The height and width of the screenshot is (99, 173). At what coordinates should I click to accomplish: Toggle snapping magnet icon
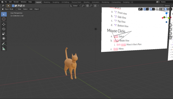(x=87, y=6)
